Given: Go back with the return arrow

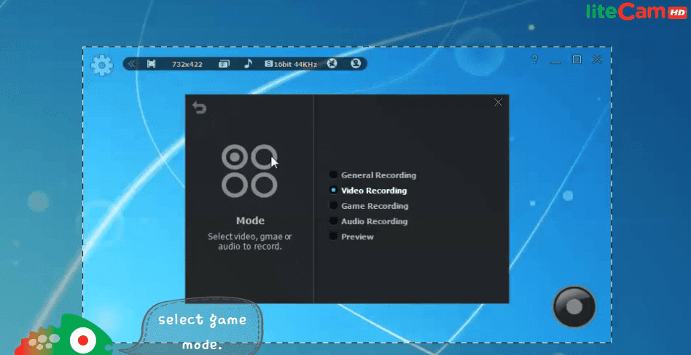Looking at the screenshot, I should [200, 108].
